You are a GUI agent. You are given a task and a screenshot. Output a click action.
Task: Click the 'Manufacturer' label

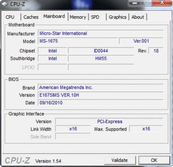click(x=21, y=34)
